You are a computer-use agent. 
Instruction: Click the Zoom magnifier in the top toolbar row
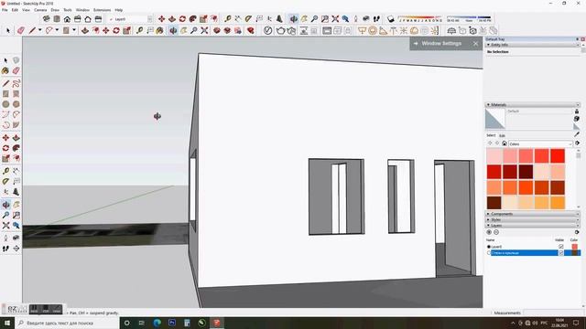[x=314, y=18]
